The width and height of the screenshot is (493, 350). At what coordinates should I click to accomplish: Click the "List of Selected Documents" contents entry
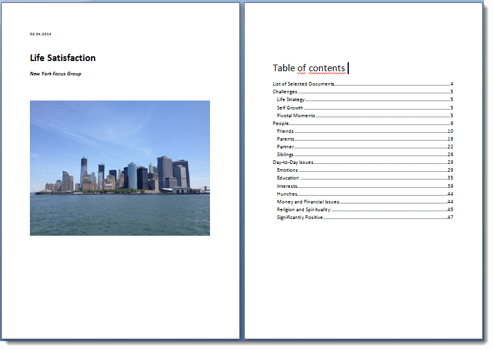click(x=303, y=84)
